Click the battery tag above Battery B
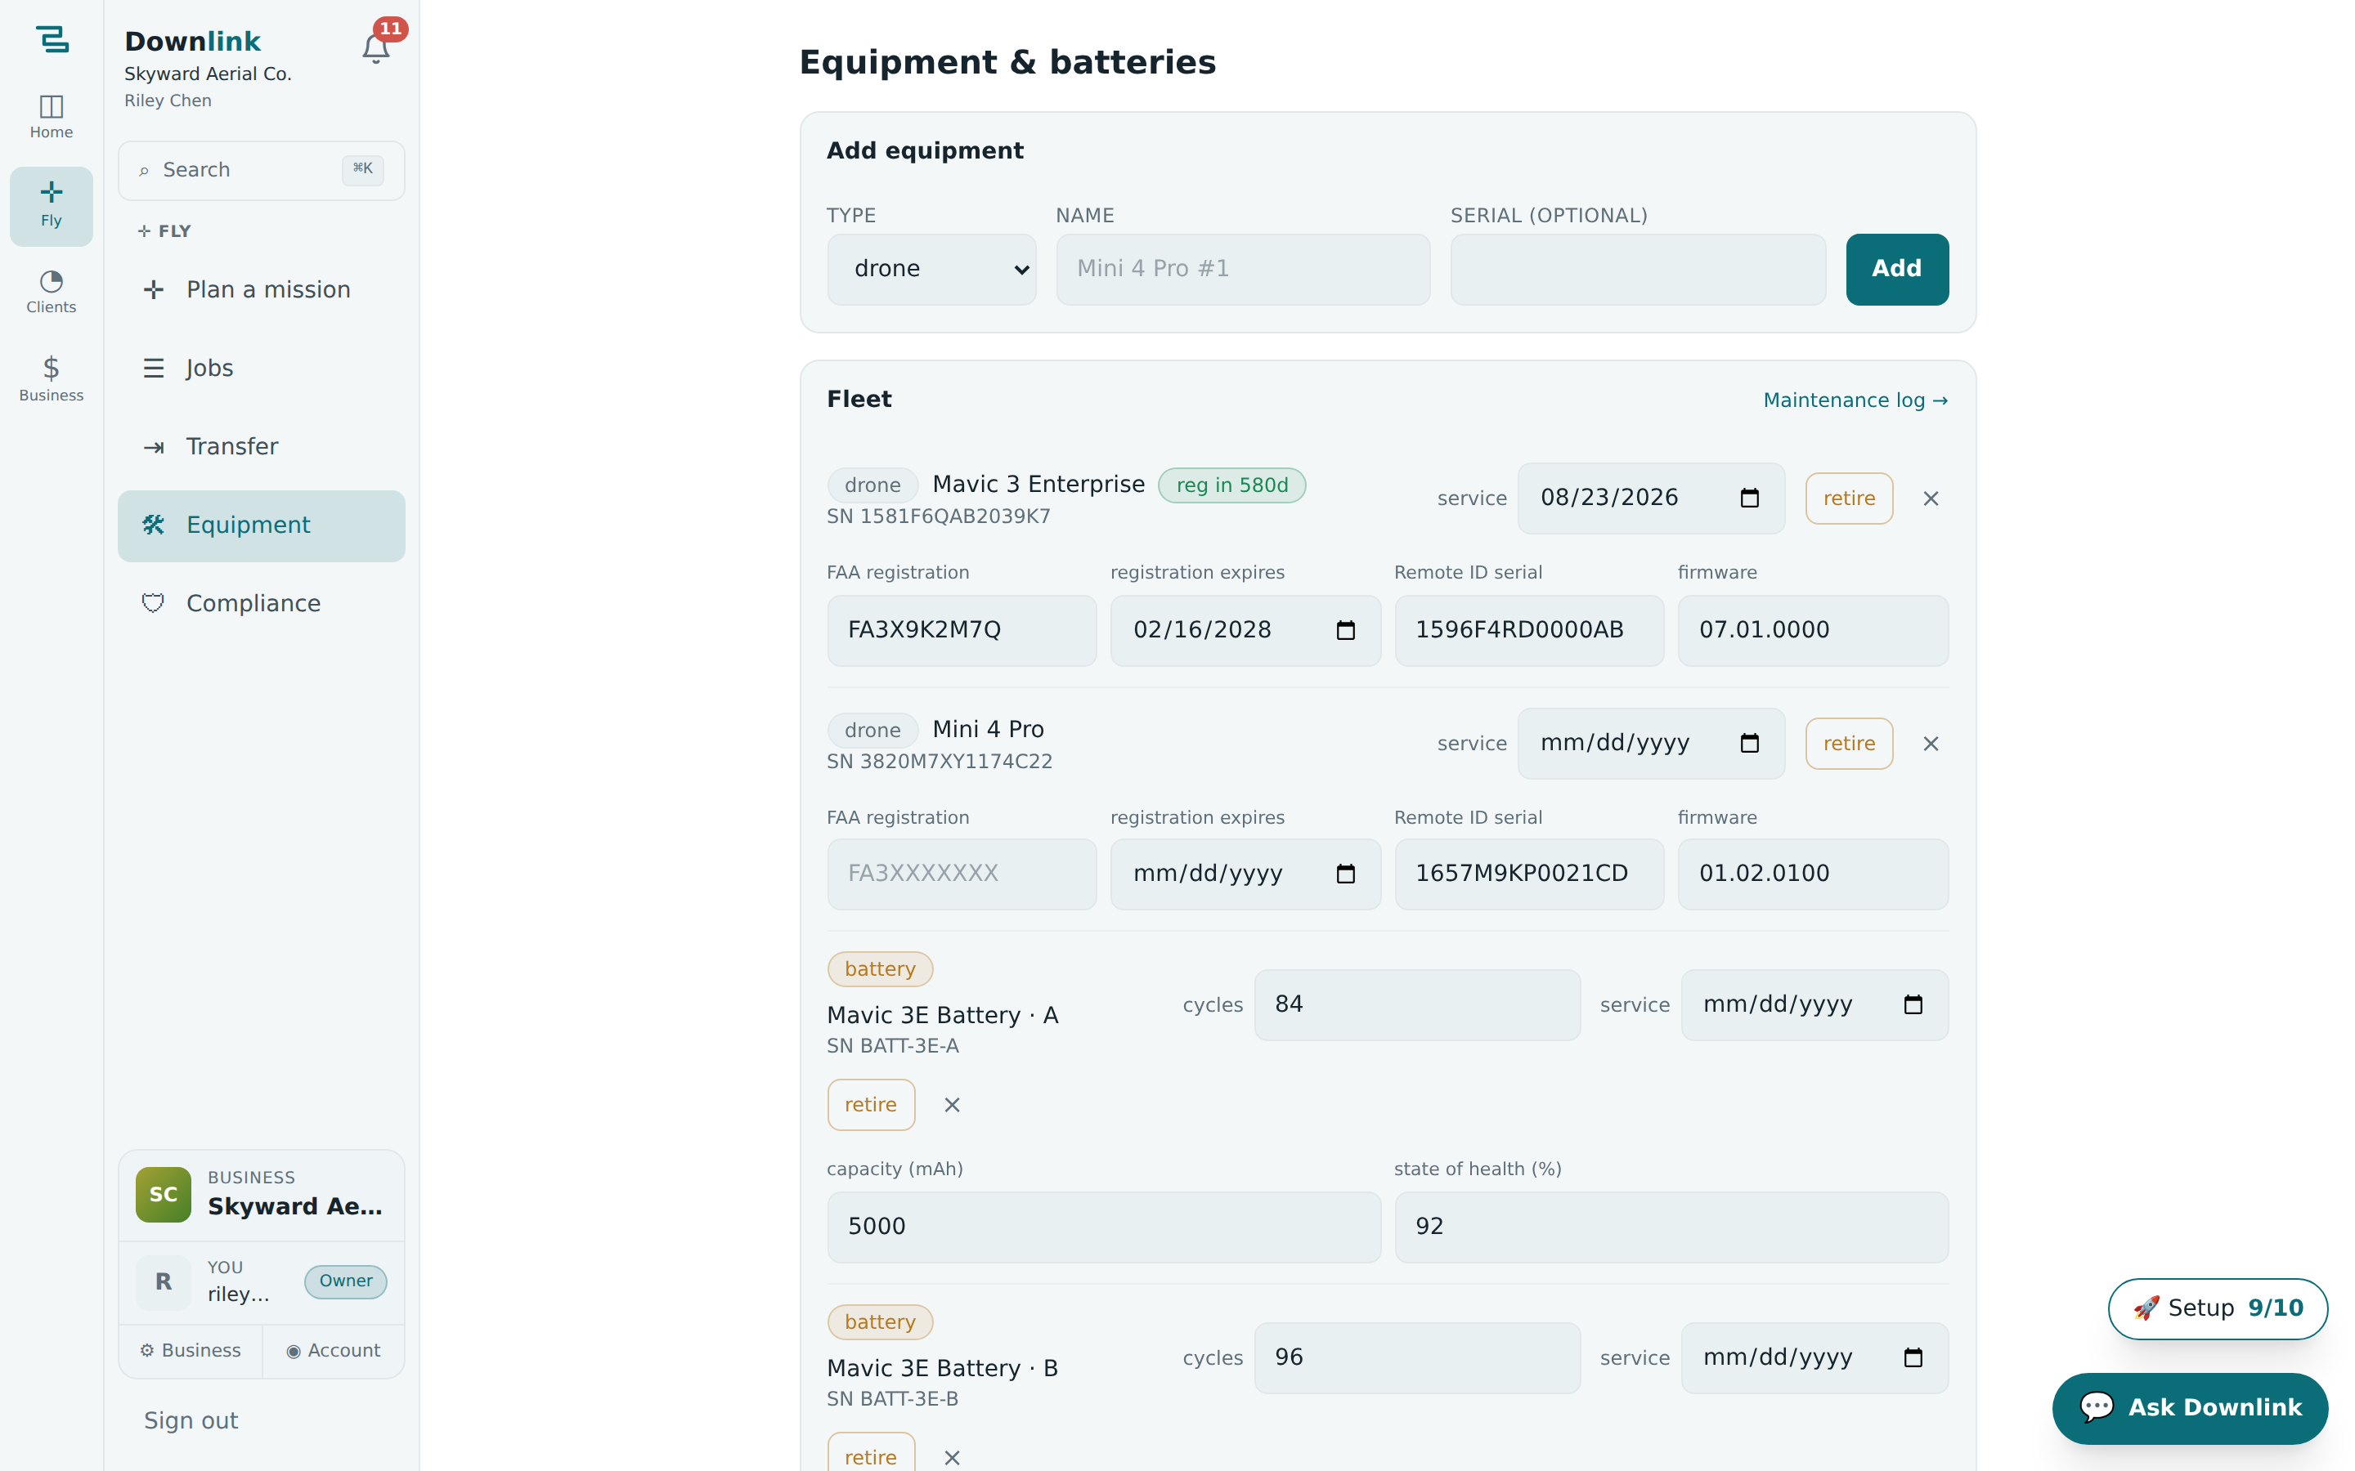Viewport: 2355px width, 1471px height. pyautogui.click(x=880, y=1322)
